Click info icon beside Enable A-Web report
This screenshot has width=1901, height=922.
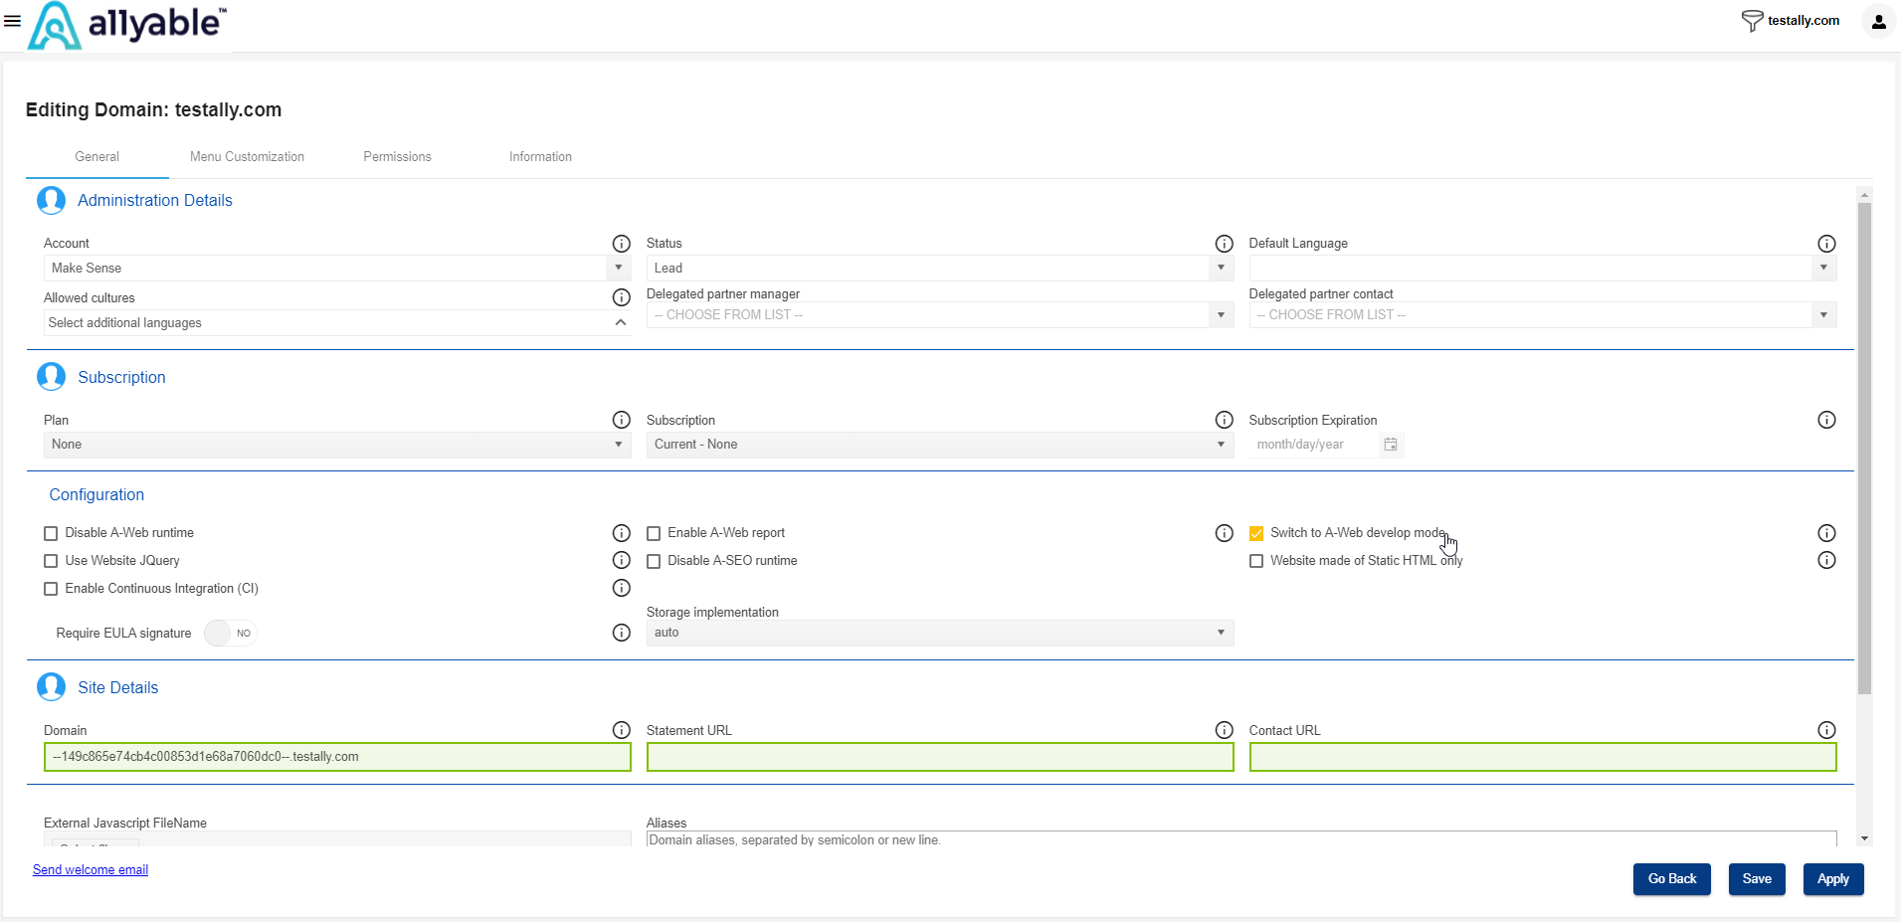(1224, 533)
